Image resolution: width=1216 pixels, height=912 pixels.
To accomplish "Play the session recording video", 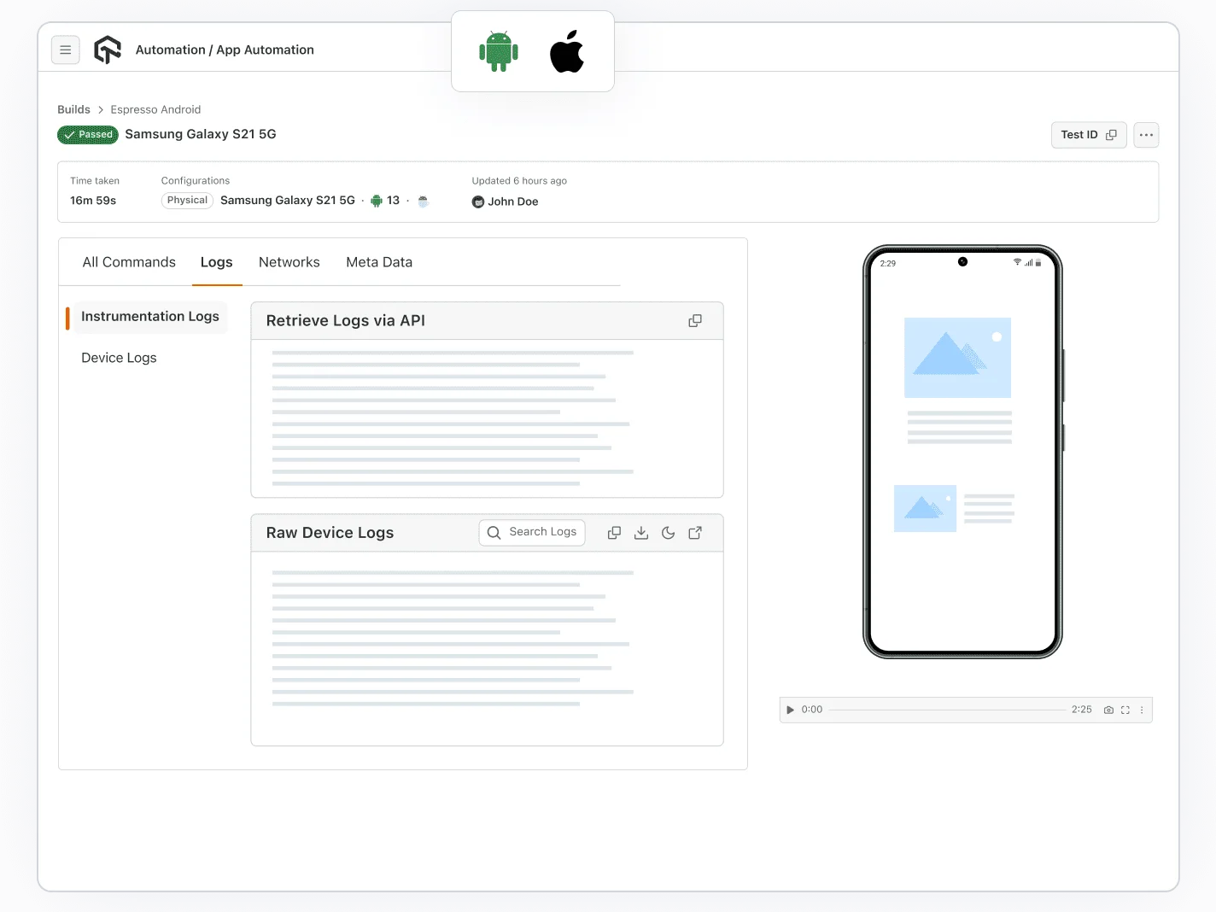I will coord(790,710).
